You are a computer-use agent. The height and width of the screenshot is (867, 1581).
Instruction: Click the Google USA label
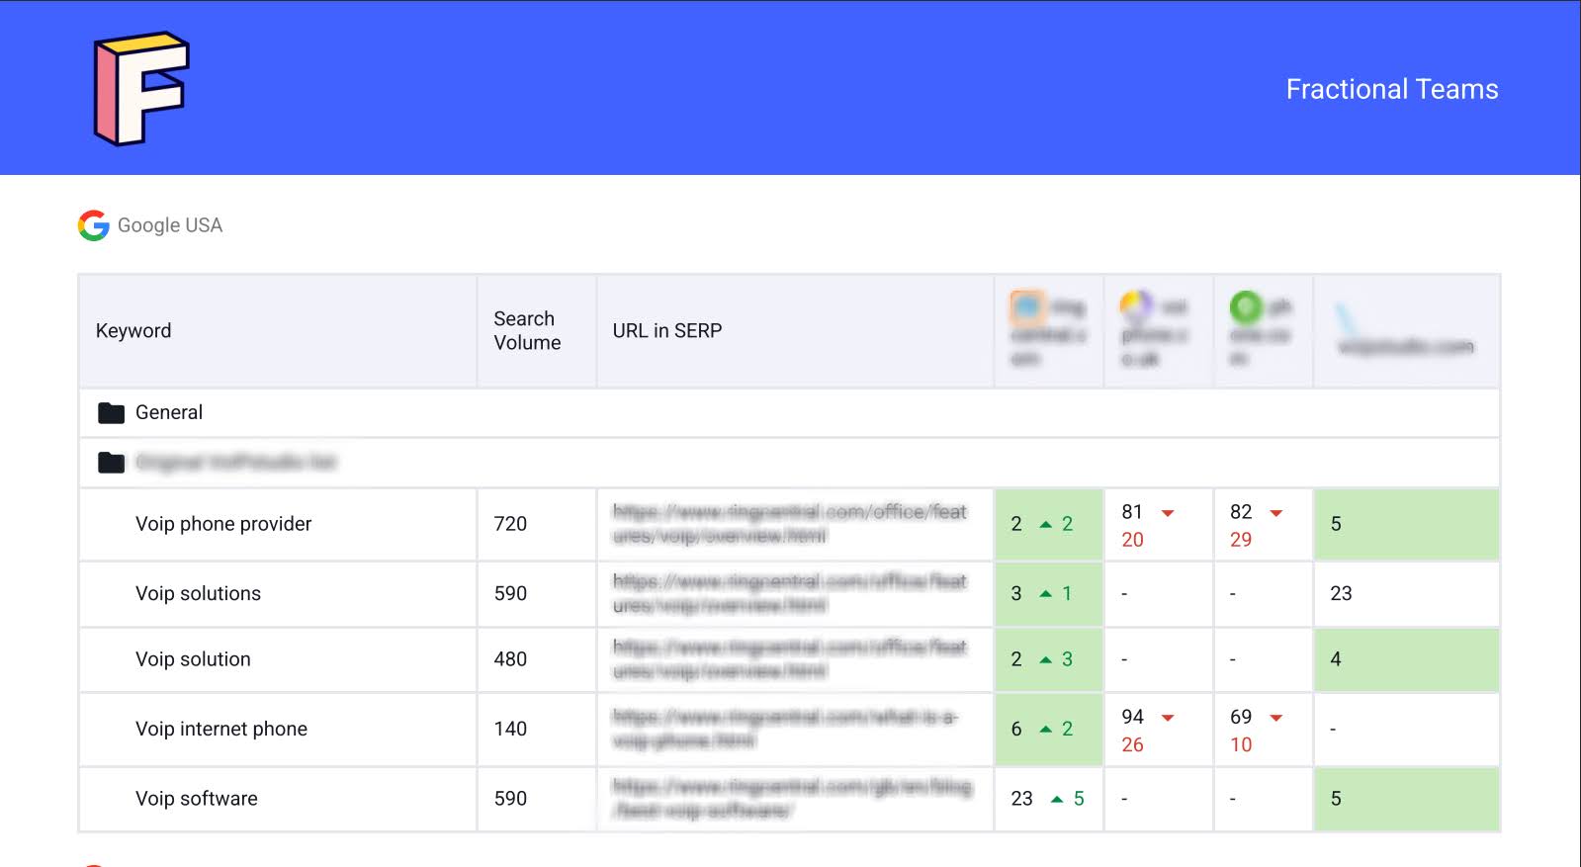tap(170, 225)
